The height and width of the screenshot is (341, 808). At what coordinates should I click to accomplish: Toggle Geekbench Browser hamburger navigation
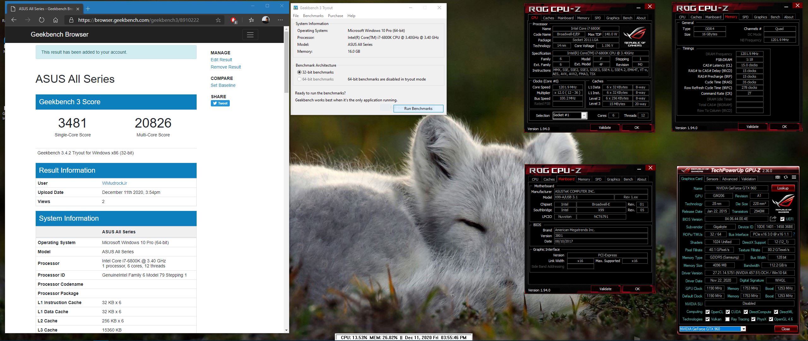click(250, 34)
